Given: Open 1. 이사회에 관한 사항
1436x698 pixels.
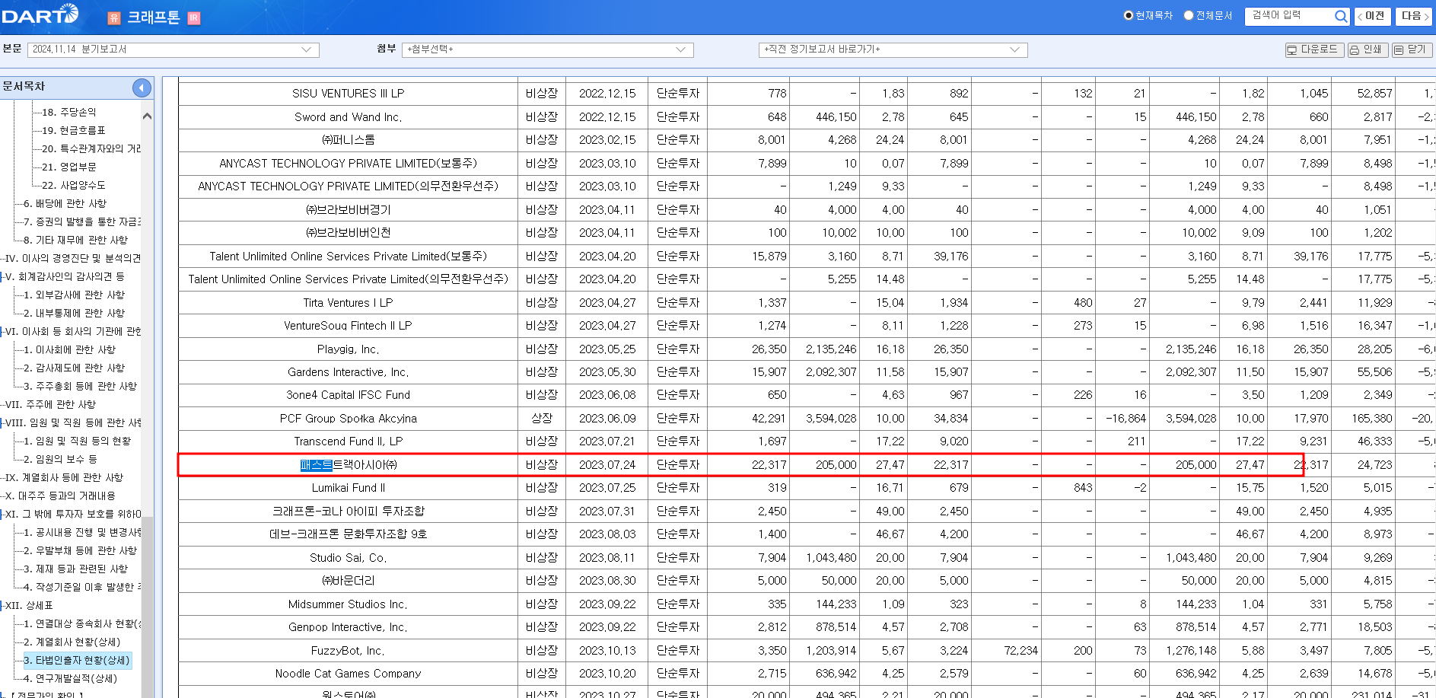Looking at the screenshot, I should pyautogui.click(x=69, y=349).
